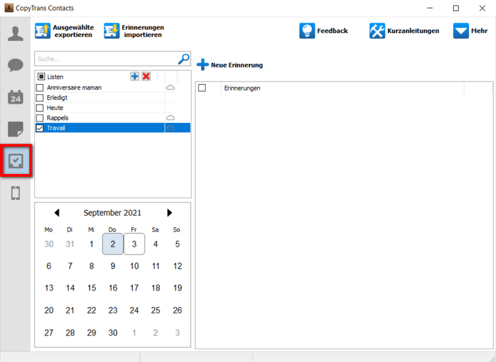Toggle the Listen select-all checkbox

pos(41,77)
